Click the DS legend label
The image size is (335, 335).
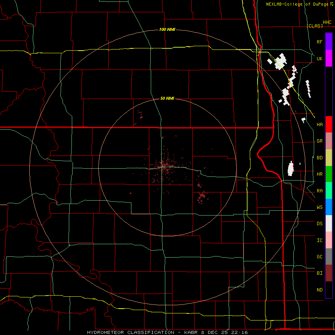point(319,224)
